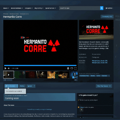Click Hermanito Corre breadcrumb link
Image resolution: width=120 pixels, height=120 pixels.
tap(24, 14)
